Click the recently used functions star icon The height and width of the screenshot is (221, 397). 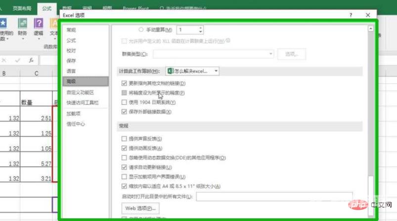[x=3, y=24]
